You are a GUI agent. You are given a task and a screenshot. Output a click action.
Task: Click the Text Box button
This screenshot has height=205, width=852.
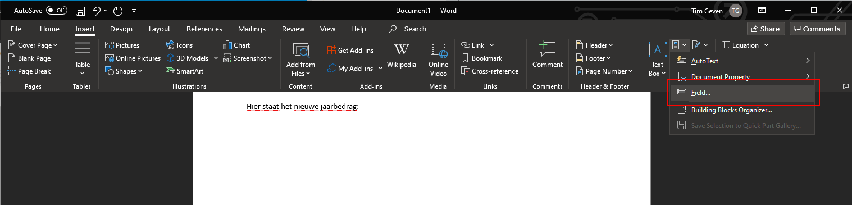click(657, 60)
